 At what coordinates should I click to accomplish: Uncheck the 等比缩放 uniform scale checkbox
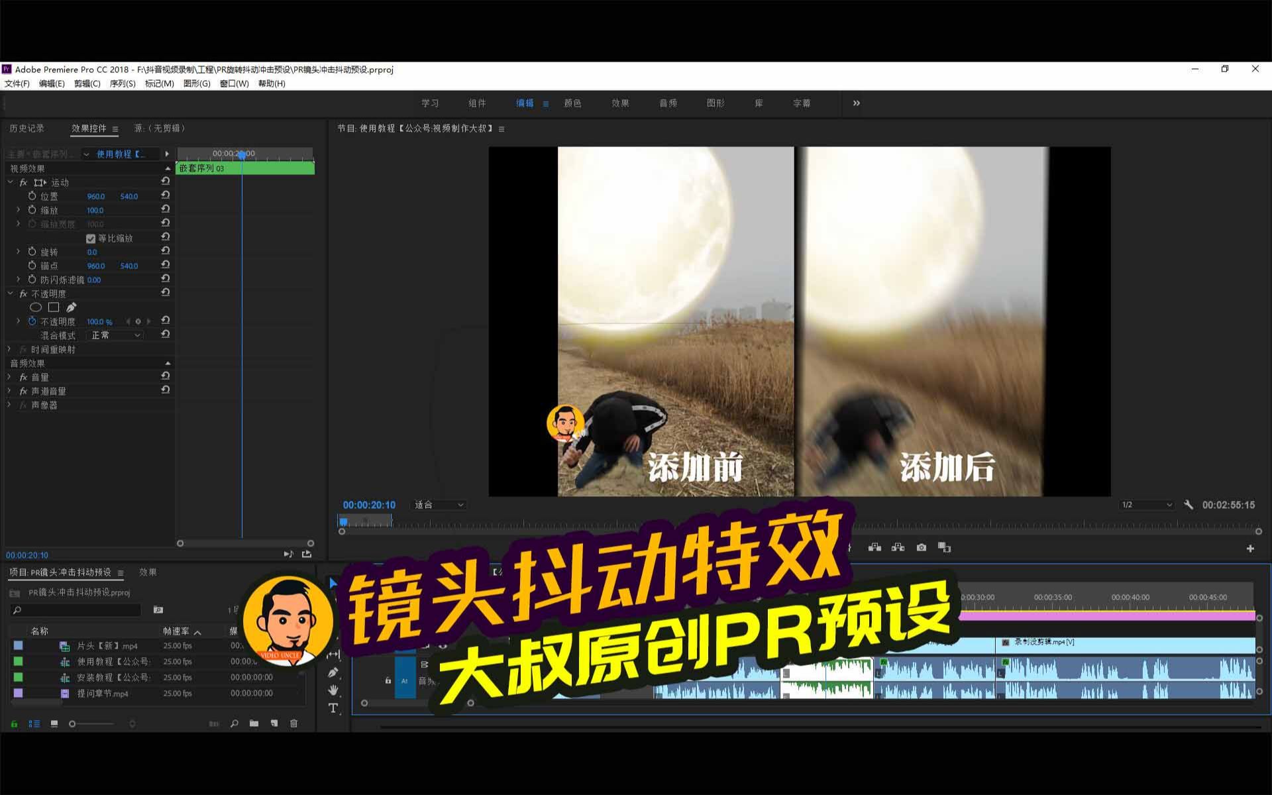(91, 238)
